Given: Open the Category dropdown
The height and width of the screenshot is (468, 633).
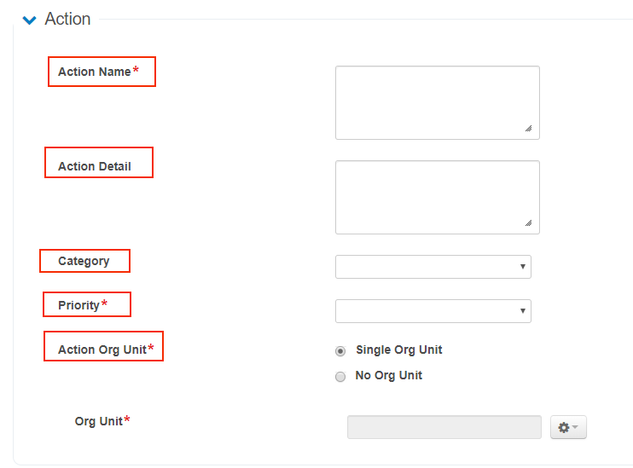Looking at the screenshot, I should click(x=433, y=267).
